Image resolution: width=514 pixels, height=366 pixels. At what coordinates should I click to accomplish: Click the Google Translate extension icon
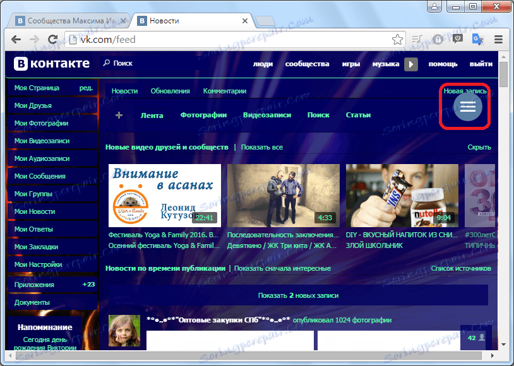pos(477,39)
